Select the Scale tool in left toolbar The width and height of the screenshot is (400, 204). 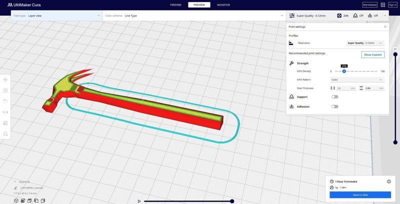(x=5, y=90)
